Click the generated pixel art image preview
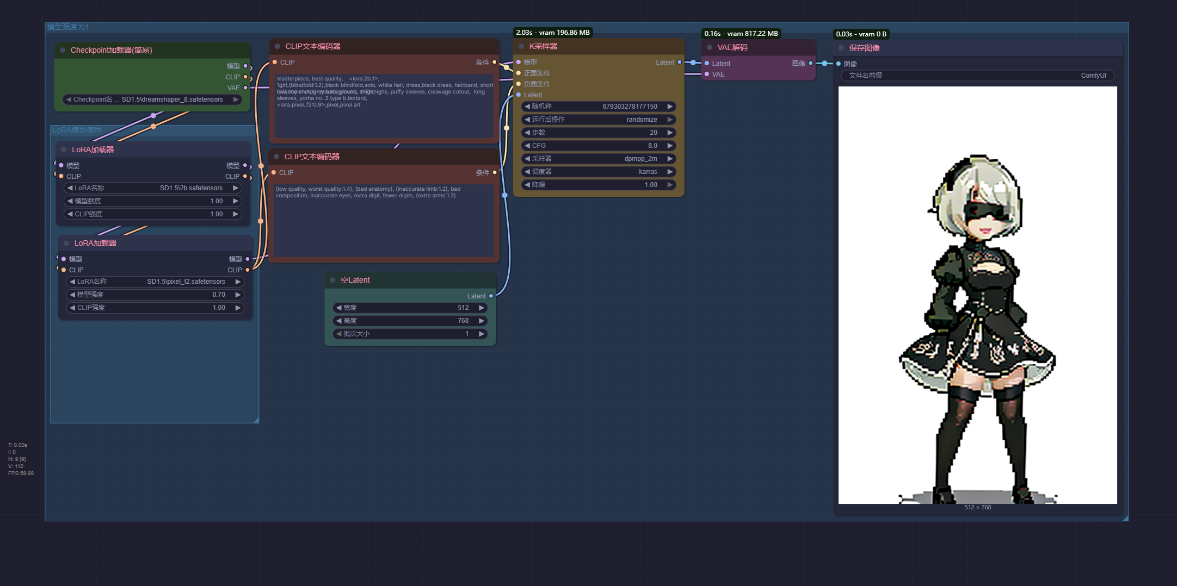Image resolution: width=1177 pixels, height=586 pixels. (977, 295)
